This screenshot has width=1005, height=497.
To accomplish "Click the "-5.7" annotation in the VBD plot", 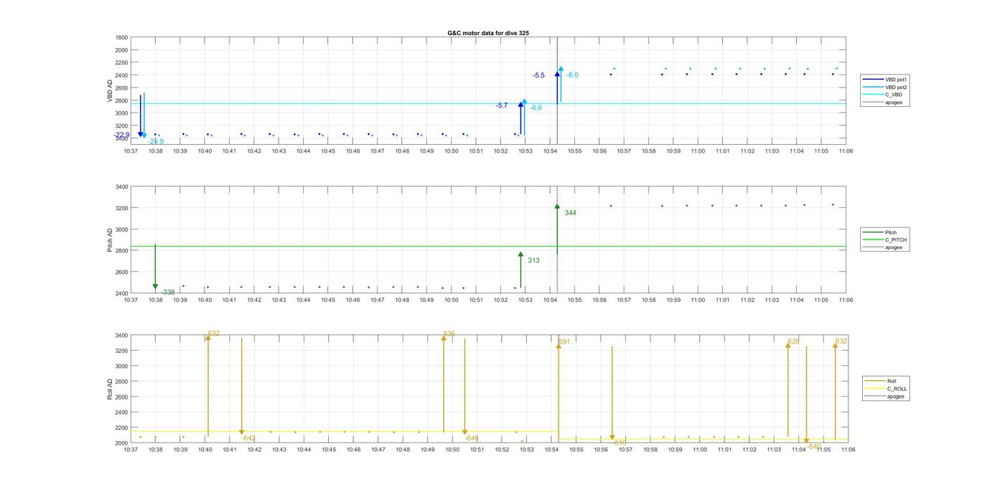I will coord(502,105).
